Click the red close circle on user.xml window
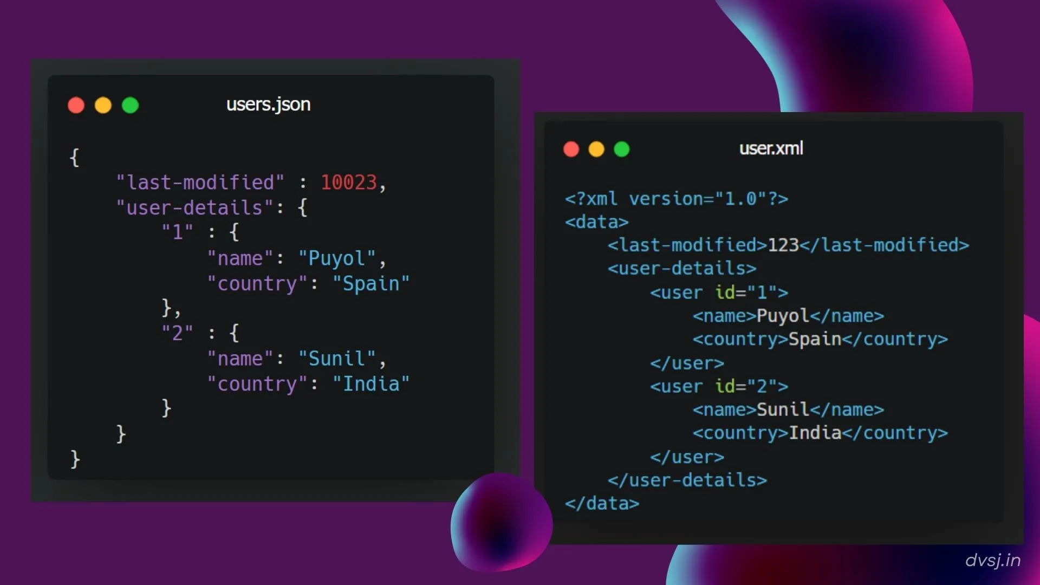The width and height of the screenshot is (1040, 585). 571,149
